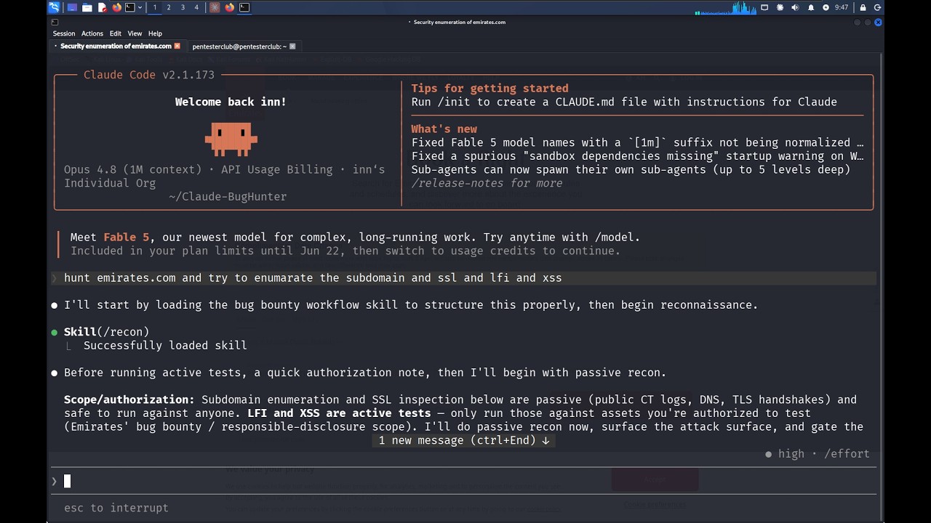Click the 'Claude Code v2.1.173' title
This screenshot has height=523, width=931.
pyautogui.click(x=149, y=75)
